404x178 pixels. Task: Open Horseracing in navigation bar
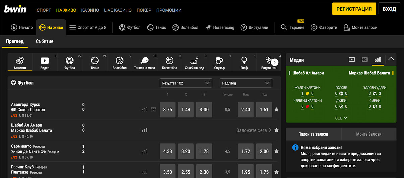point(220,27)
